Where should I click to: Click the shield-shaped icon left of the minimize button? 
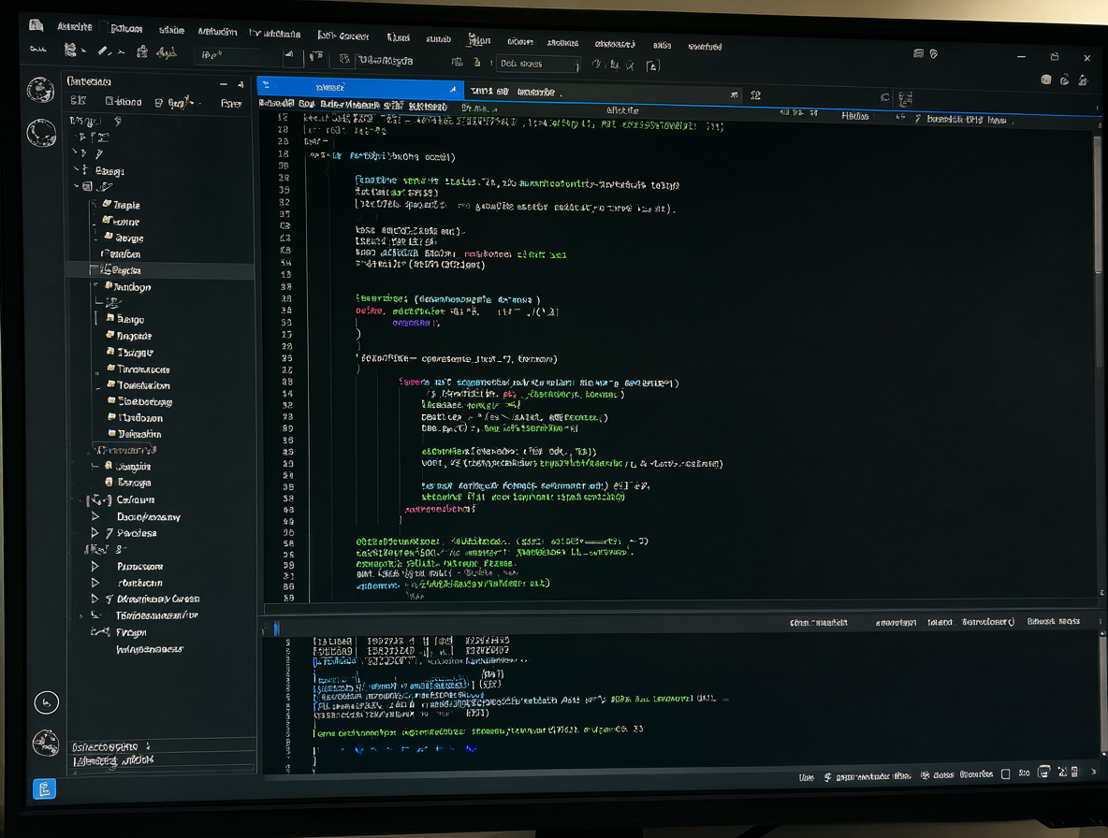(933, 53)
